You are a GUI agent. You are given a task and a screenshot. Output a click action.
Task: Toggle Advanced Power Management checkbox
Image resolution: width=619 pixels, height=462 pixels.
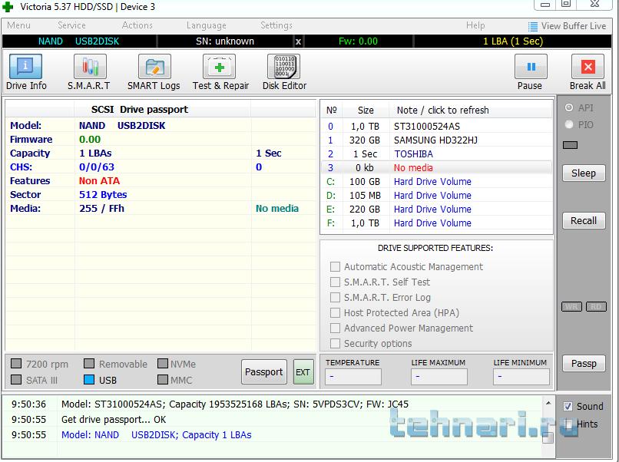point(335,328)
